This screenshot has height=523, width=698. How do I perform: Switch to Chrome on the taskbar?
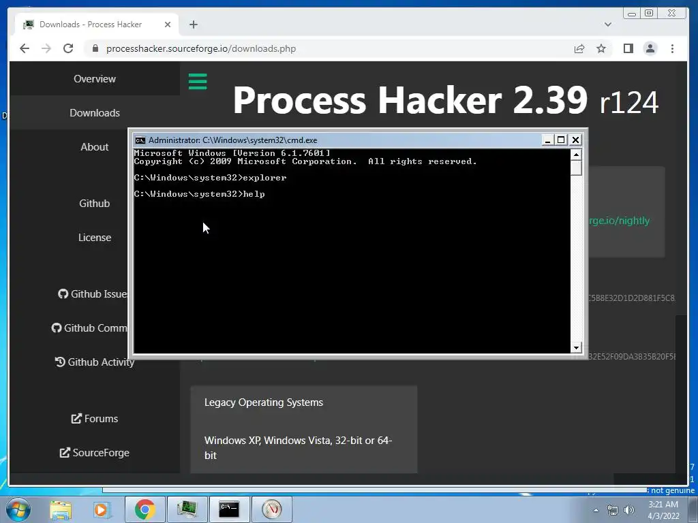[x=145, y=509]
